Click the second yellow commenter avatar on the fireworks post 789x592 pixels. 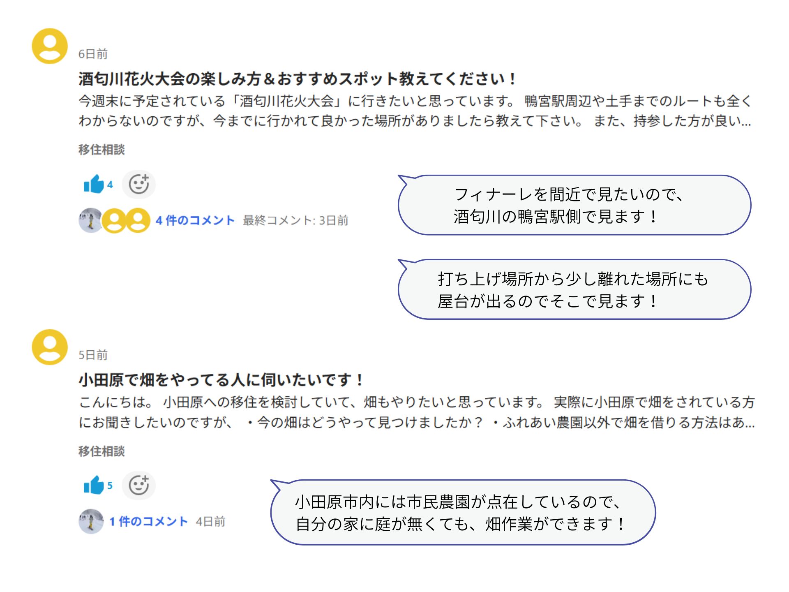coord(114,220)
